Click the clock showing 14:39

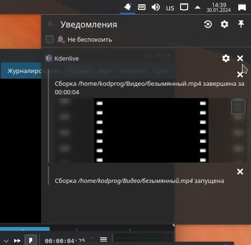(218, 8)
